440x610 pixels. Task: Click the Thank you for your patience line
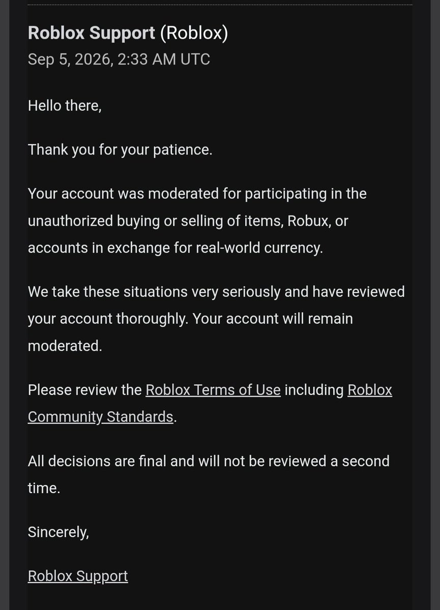[x=120, y=150]
